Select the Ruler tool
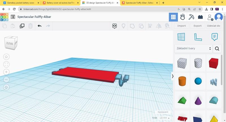Viewport: 226px width, 122px height. click(x=198, y=37)
